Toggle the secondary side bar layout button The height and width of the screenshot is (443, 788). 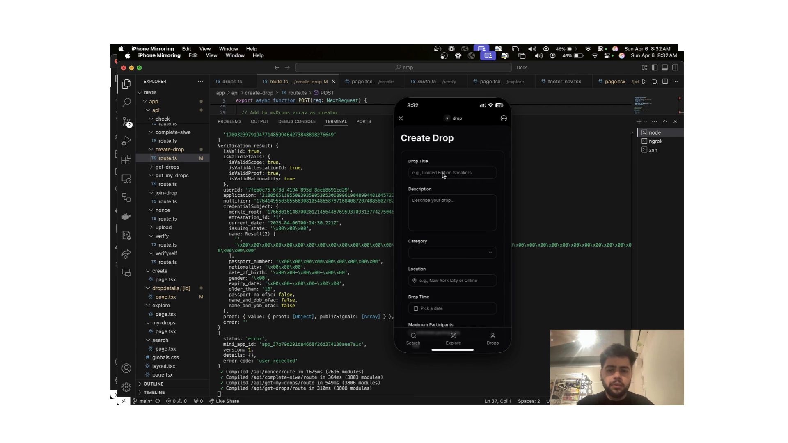[675, 68]
